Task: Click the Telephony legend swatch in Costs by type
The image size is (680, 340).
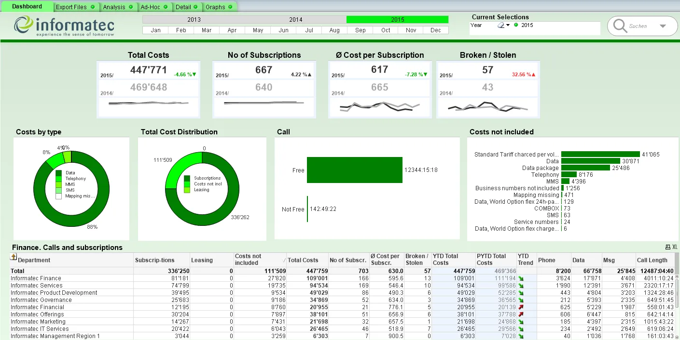Action: click(x=59, y=179)
